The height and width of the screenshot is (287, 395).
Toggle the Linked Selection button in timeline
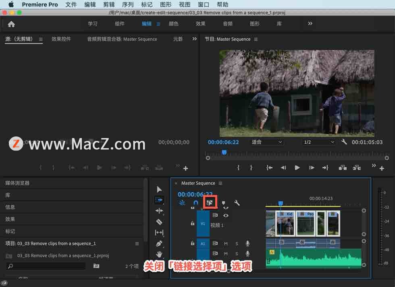[210, 203]
